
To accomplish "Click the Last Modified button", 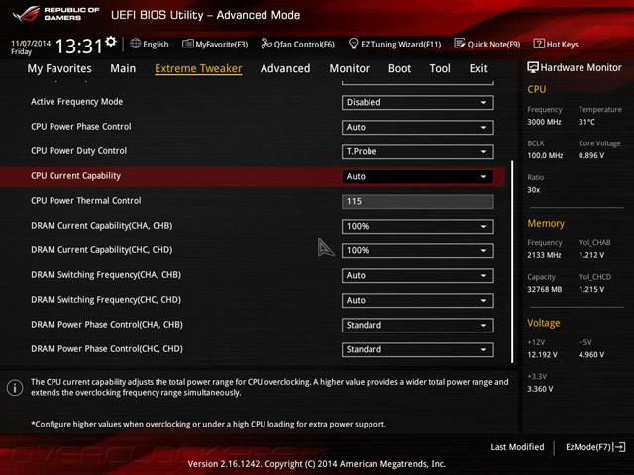I will (517, 447).
